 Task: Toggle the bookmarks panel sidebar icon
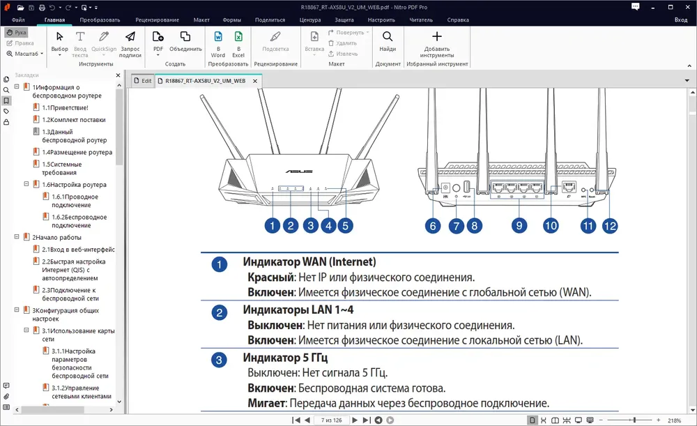click(x=6, y=100)
